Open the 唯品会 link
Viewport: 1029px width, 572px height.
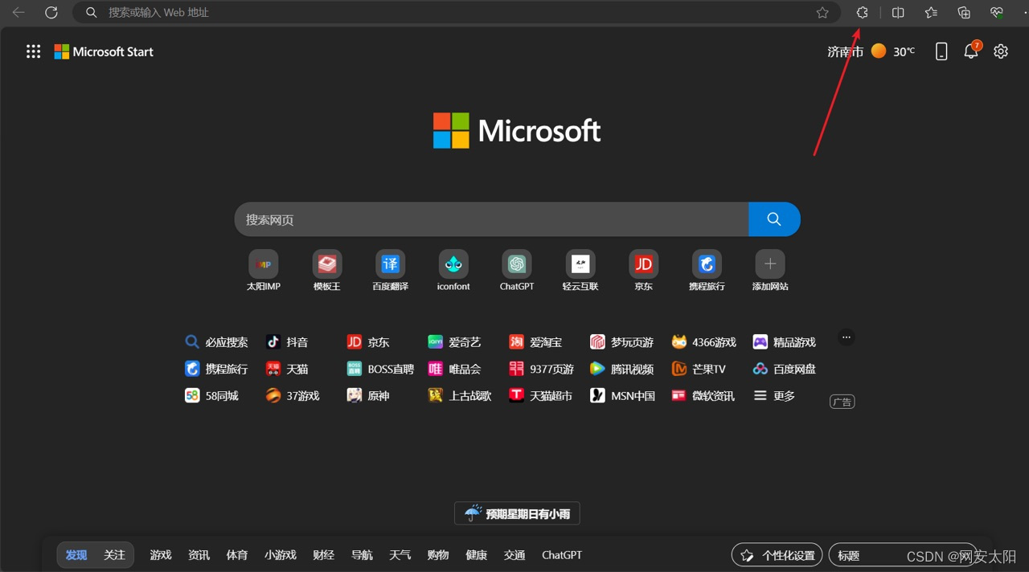[x=454, y=369]
